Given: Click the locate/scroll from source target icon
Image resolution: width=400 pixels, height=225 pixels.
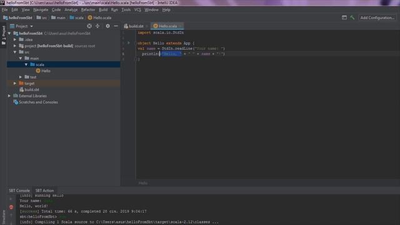Looking at the screenshot, I should tap(89, 26).
